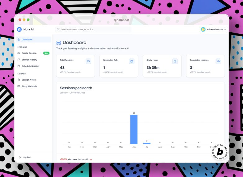Open the aniokesebastian account dropdown chevron
Screen dimensions: 243x177
pyautogui.click(x=225, y=29)
